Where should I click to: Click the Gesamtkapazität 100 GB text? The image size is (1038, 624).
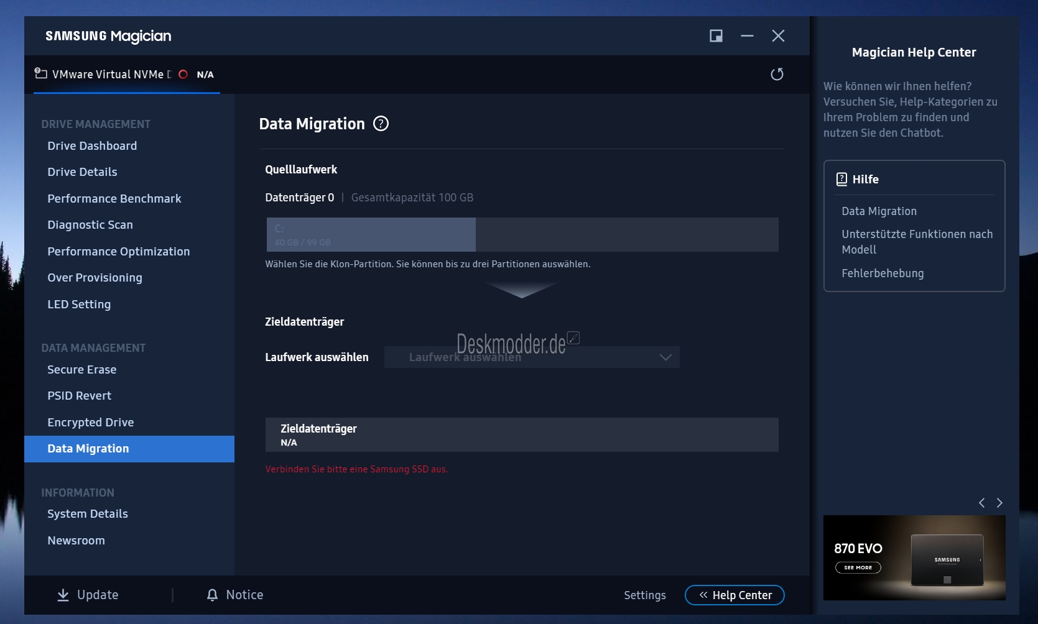tap(412, 197)
